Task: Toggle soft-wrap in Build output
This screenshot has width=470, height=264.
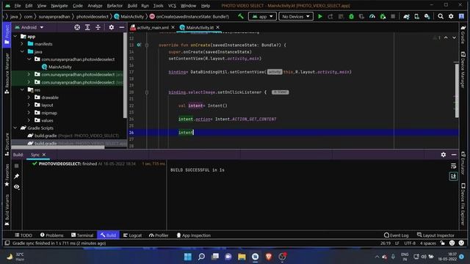Action: (x=453, y=166)
